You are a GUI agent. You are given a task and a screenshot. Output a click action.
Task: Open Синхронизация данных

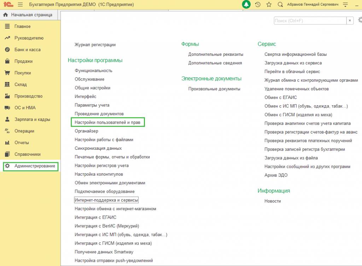coord(98,148)
